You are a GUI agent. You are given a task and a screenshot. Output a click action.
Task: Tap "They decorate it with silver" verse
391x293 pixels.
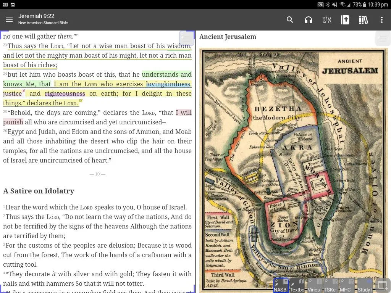point(97,279)
